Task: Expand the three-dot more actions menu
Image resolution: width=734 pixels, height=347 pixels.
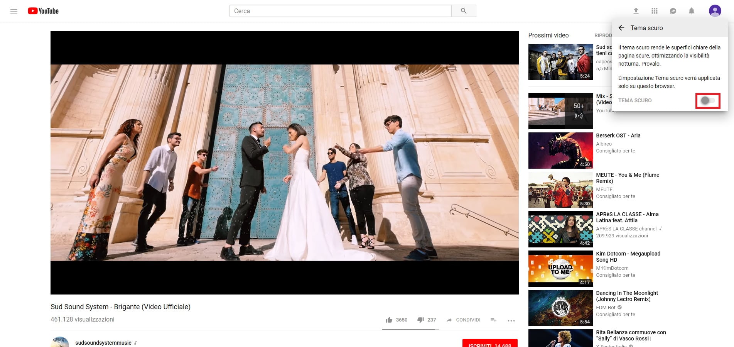Action: [511, 320]
